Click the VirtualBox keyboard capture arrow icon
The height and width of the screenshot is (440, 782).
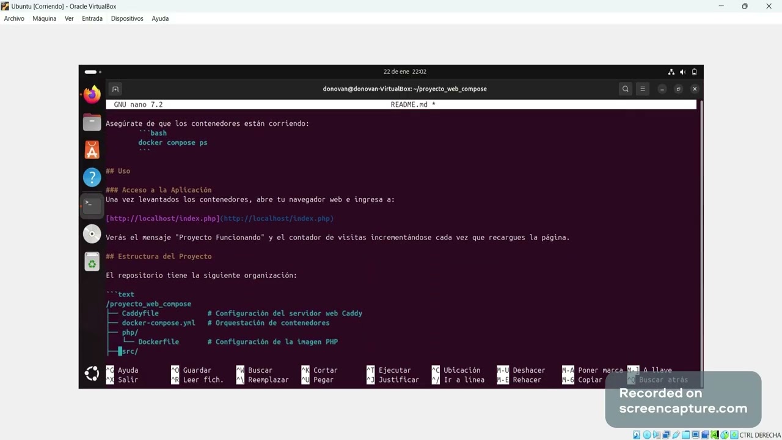pyautogui.click(x=734, y=435)
